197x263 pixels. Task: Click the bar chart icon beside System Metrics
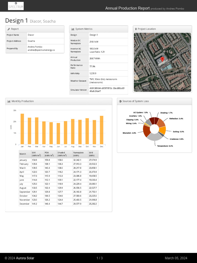73,29
